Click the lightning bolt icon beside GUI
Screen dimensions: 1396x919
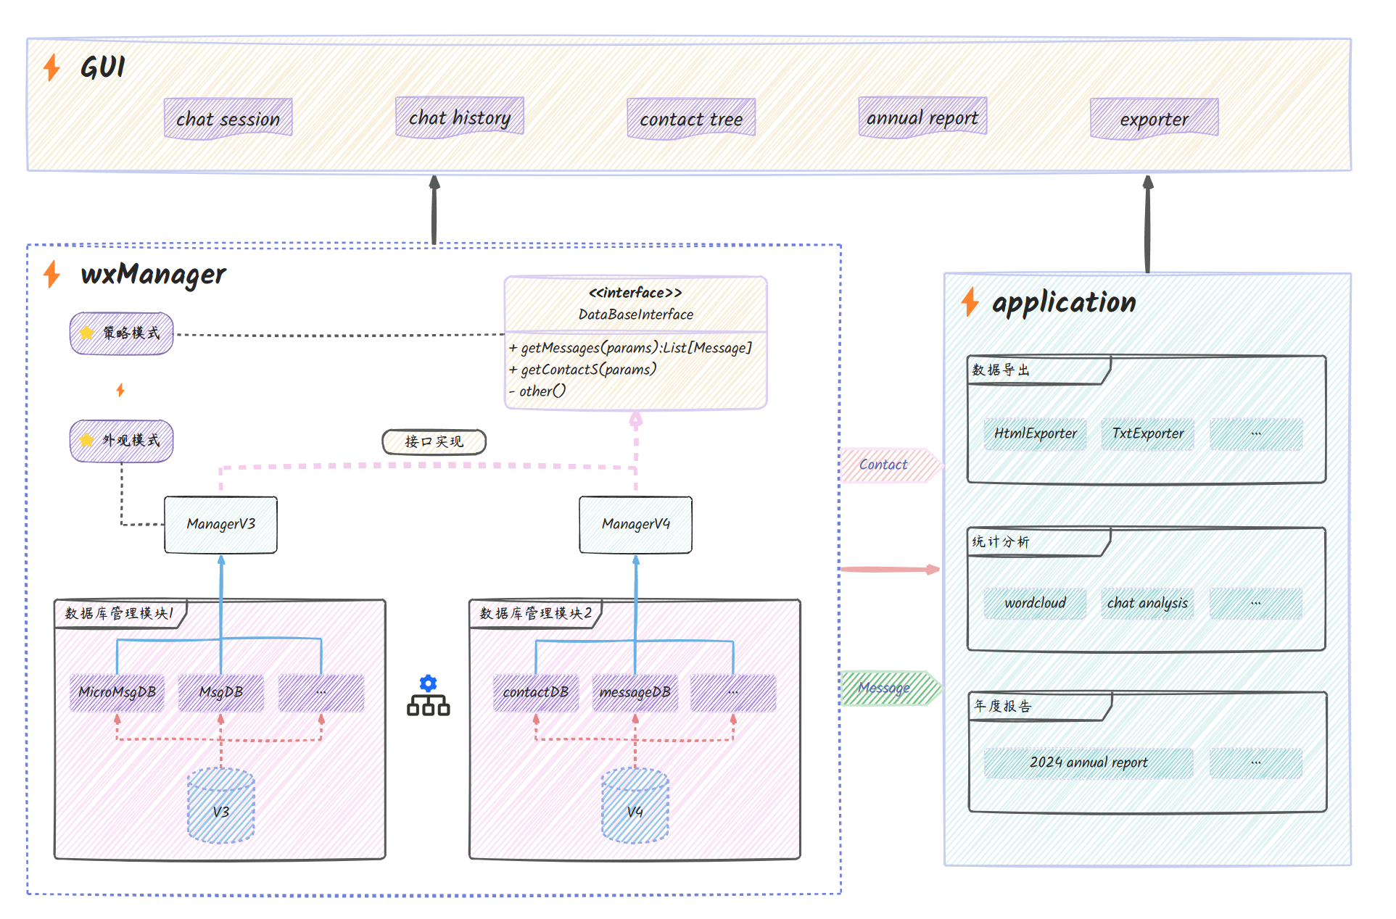point(51,67)
